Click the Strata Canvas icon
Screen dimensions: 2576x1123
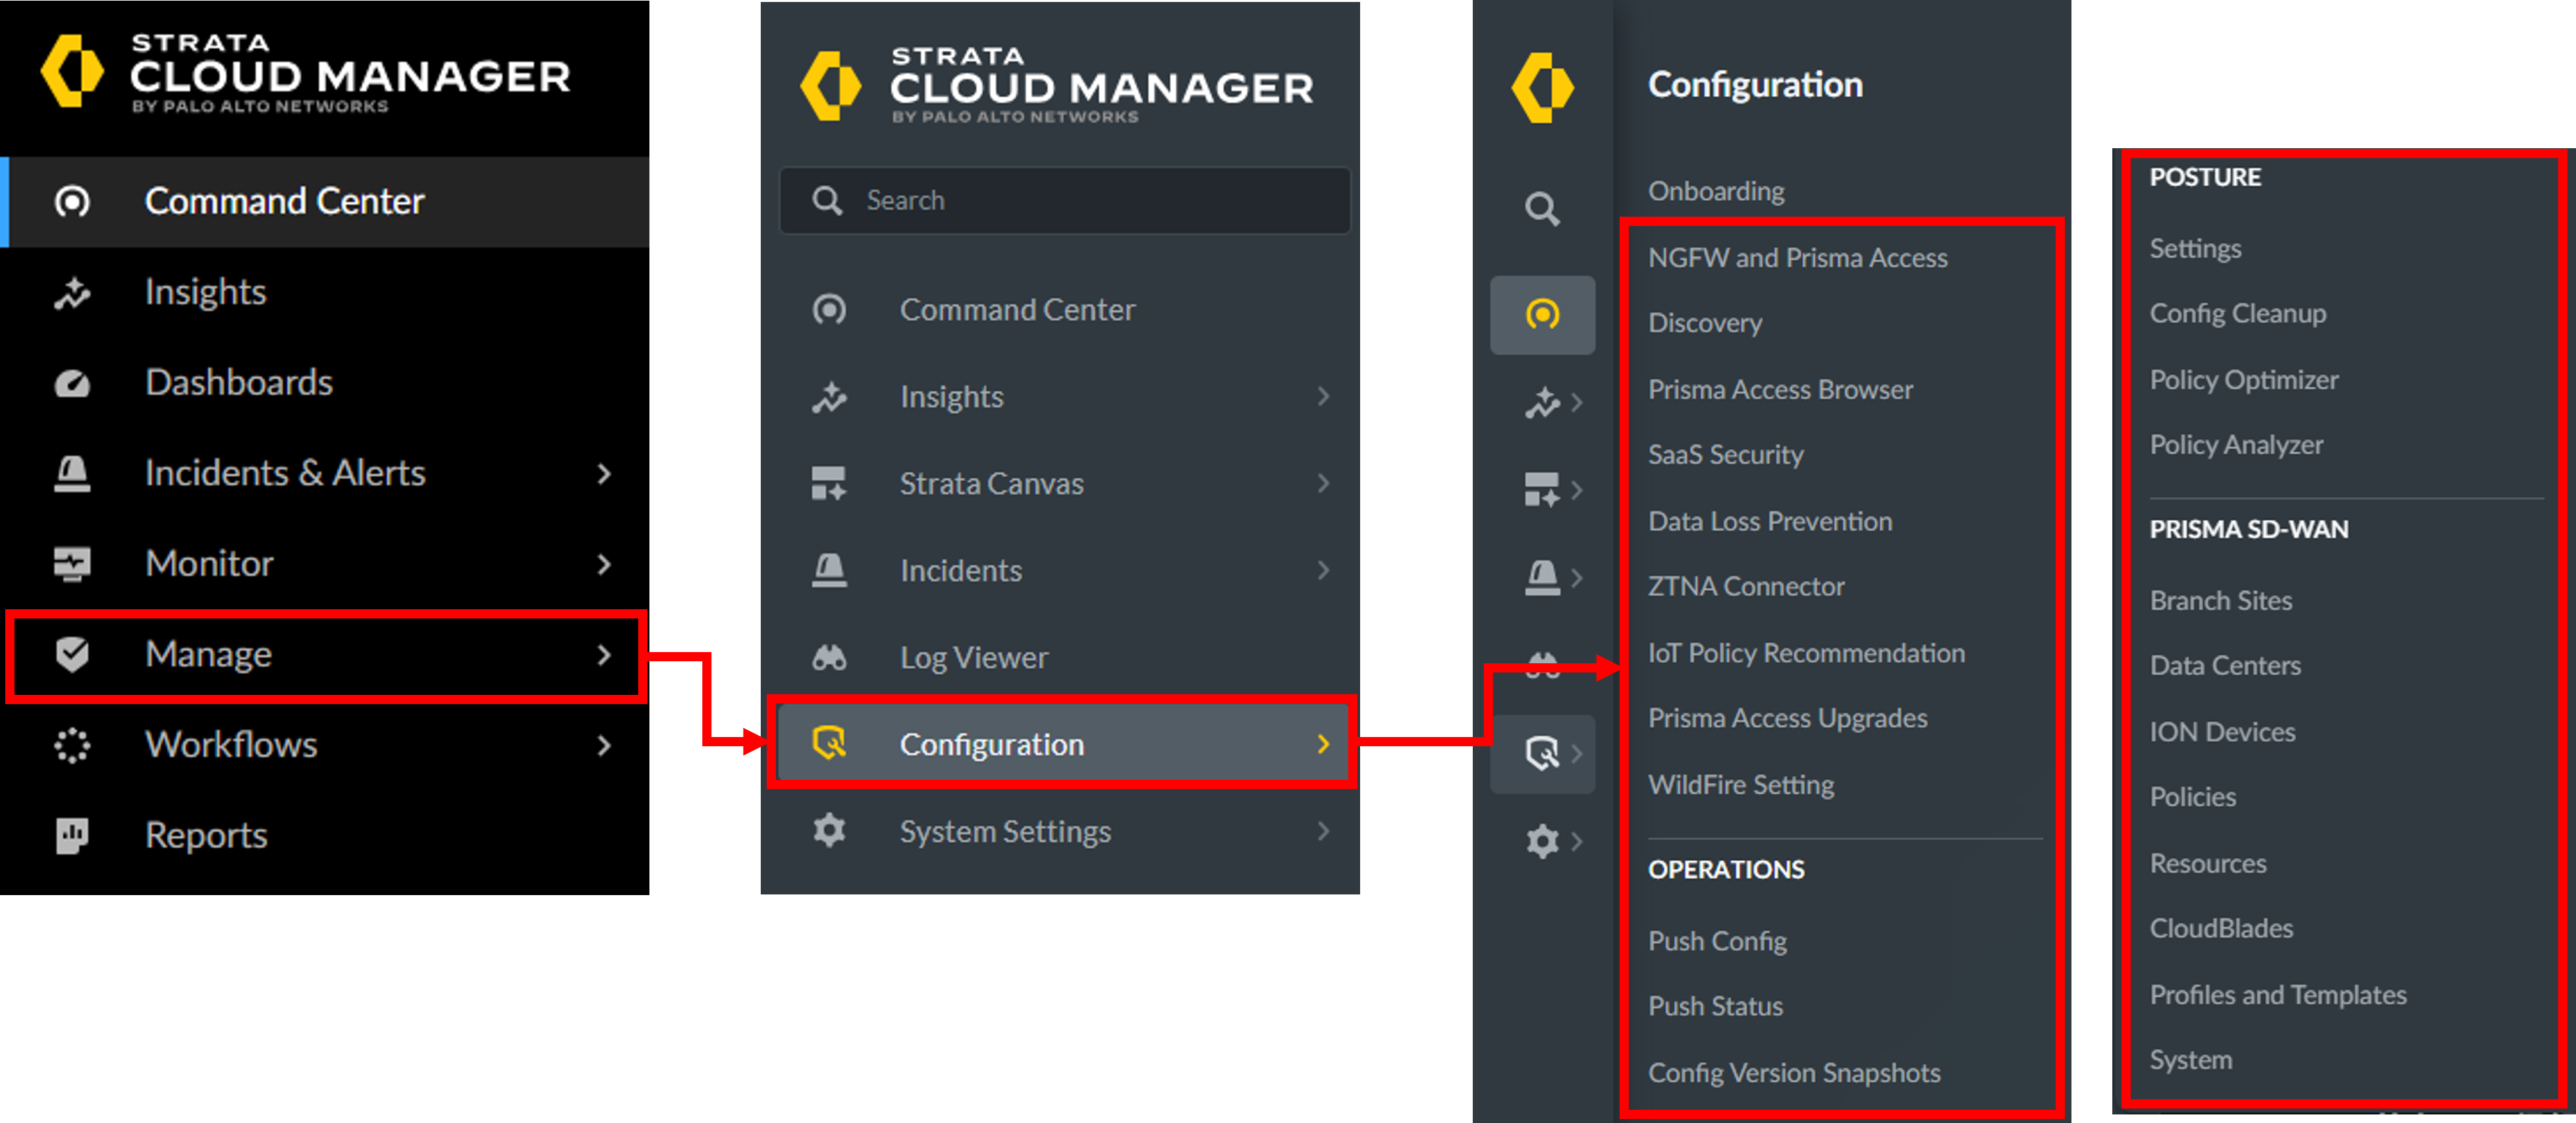(x=829, y=484)
